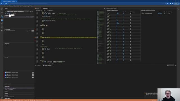Toggle the third breakpoint checkbox in Breakpoints list
The image size is (180, 101).
5,76
